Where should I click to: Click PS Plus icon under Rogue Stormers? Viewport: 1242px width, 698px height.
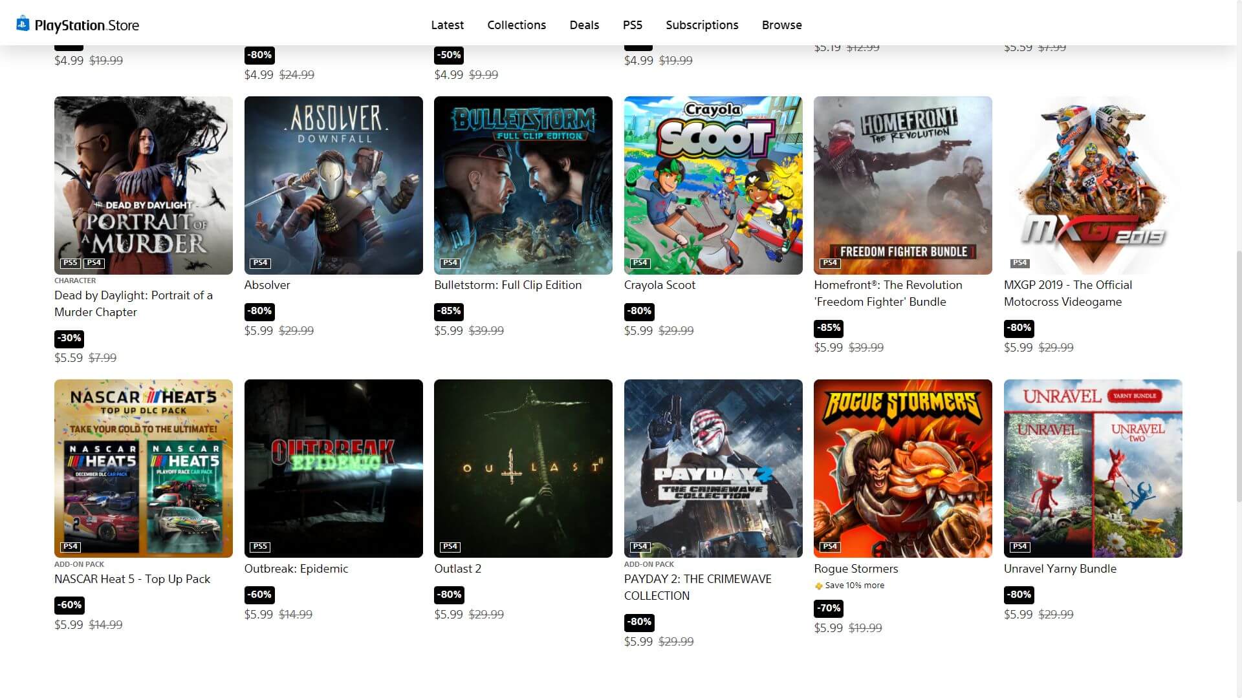click(x=818, y=586)
